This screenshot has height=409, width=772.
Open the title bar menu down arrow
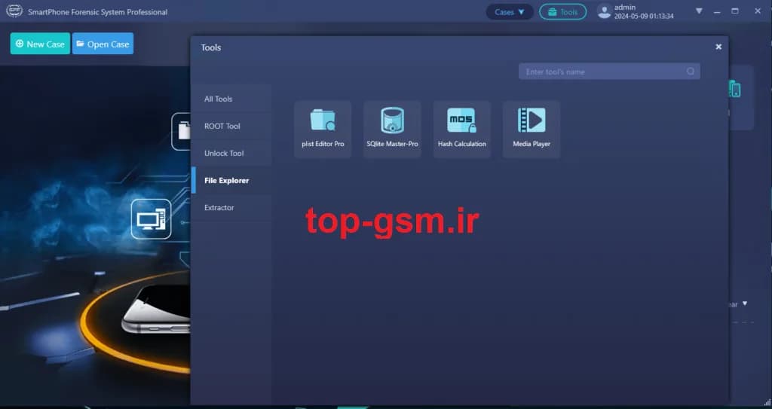(x=699, y=11)
